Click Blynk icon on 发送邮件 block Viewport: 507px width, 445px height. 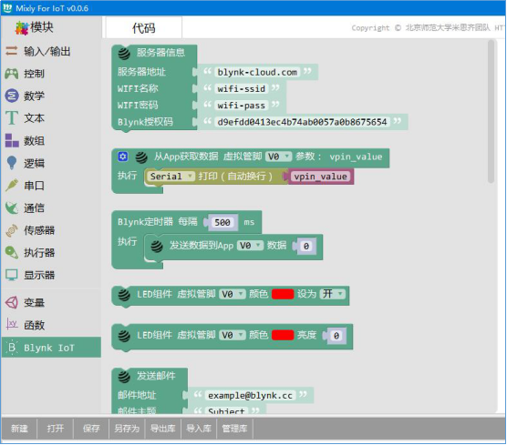124,377
